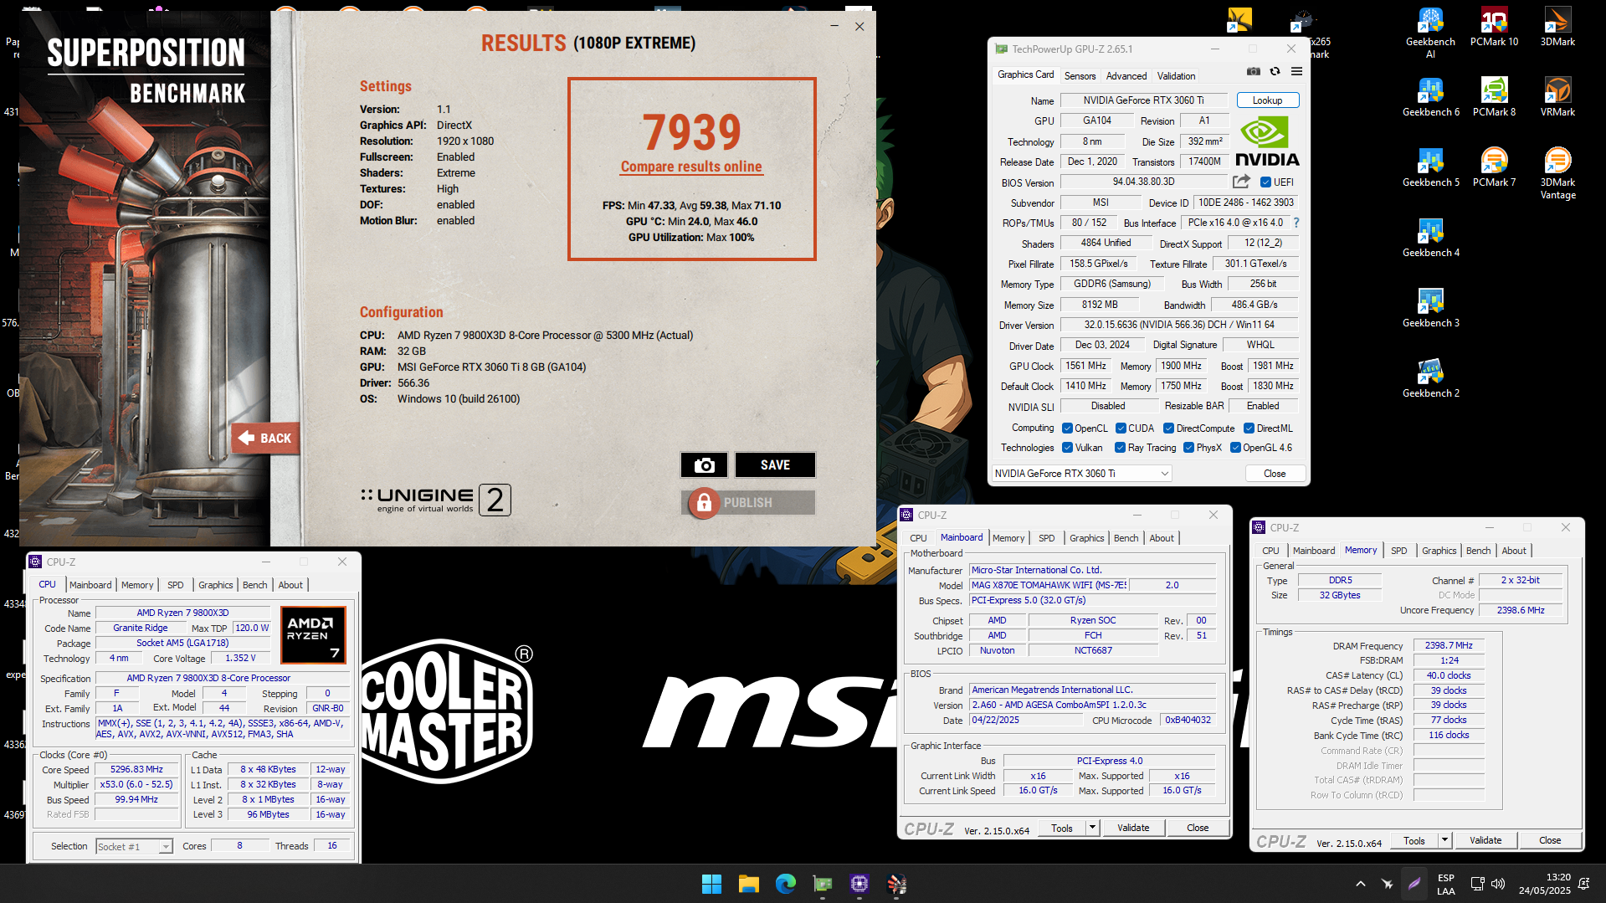Open Graphics tab in CPU-Z Memory window

[1439, 551]
